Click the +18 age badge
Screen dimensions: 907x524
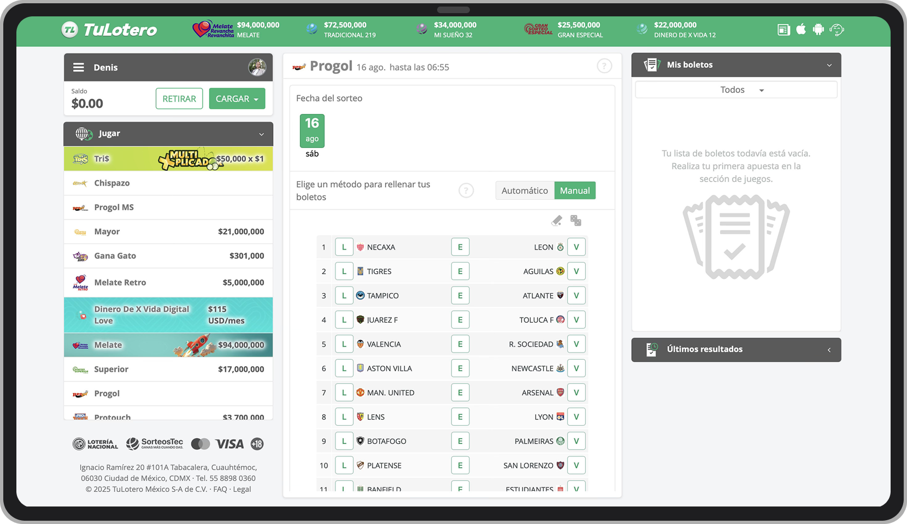pos(257,444)
